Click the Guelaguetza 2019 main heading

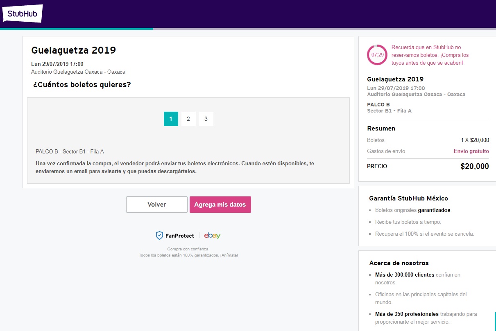pos(74,50)
